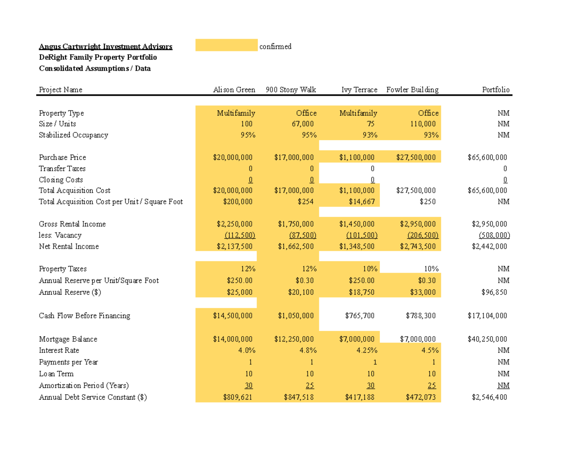Viewport: 586px width, 453px height.
Task: Select the Purchase Price row label
Action: (62, 157)
